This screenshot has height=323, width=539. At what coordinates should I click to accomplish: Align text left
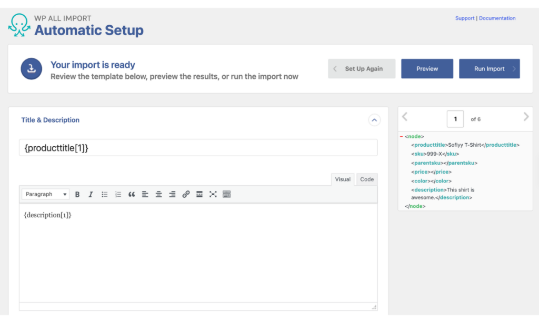[x=145, y=195]
